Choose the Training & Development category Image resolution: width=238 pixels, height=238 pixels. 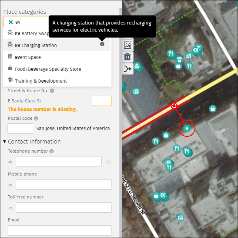tap(57, 81)
